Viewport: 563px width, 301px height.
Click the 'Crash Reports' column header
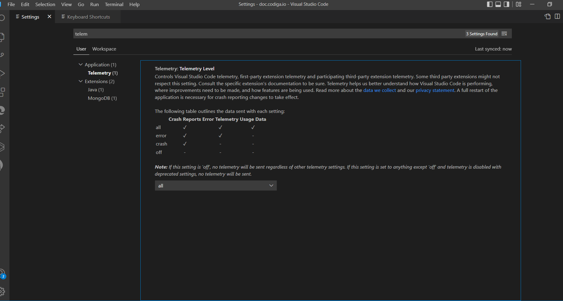click(185, 119)
